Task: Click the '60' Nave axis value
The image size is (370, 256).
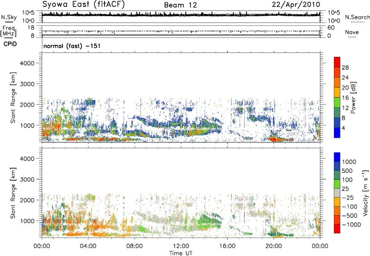Action: coord(331,28)
